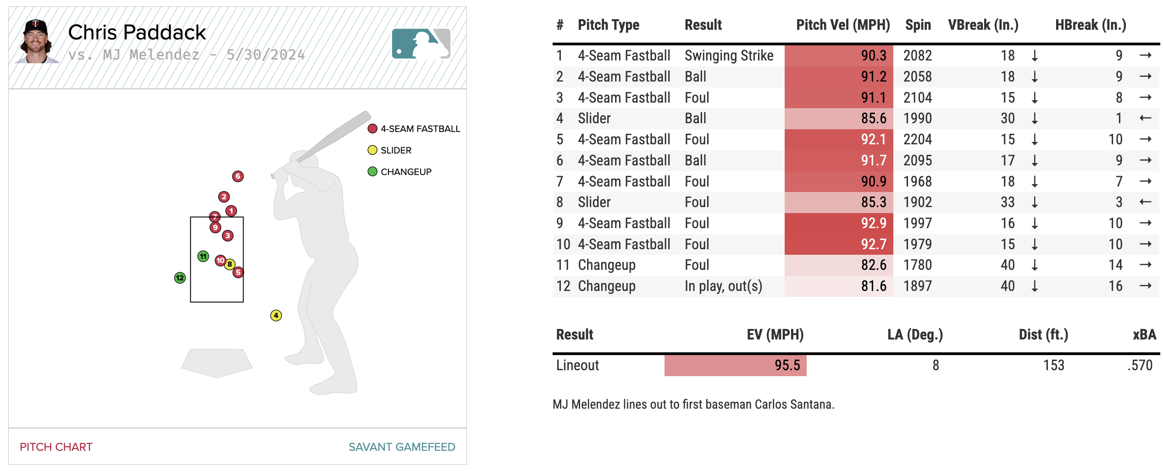Click pitch marker number 1
The height and width of the screenshot is (471, 1163).
tap(231, 211)
